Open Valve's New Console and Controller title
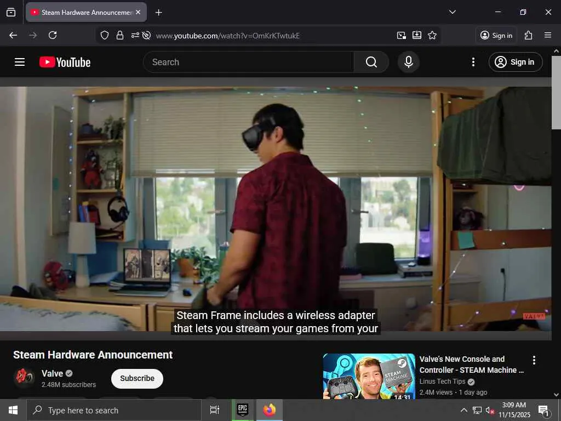Viewport: 561px width, 421px height. pos(471,365)
